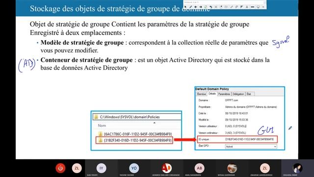Select the AD logo participant avatar
314x177 pixels.
pos(167,168)
